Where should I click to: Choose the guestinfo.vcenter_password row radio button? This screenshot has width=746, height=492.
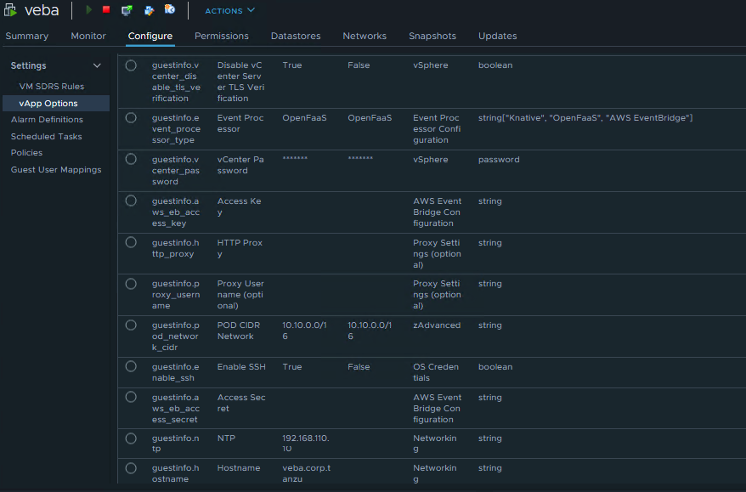(131, 159)
